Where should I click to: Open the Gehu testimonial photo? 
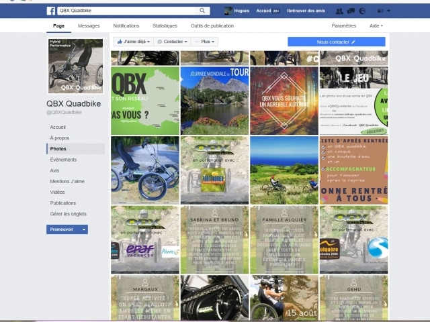(x=354, y=298)
